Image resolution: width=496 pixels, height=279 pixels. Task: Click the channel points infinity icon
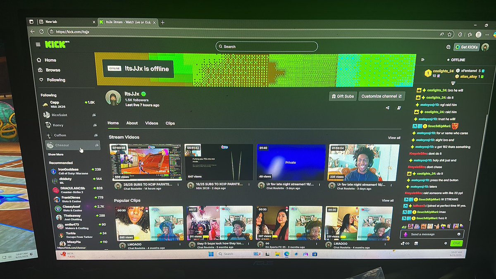coord(405,243)
